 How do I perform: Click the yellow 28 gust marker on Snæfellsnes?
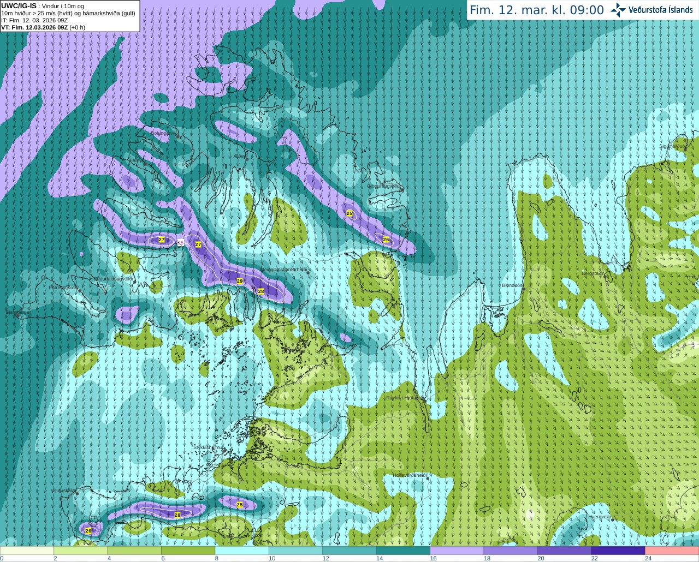tap(177, 515)
